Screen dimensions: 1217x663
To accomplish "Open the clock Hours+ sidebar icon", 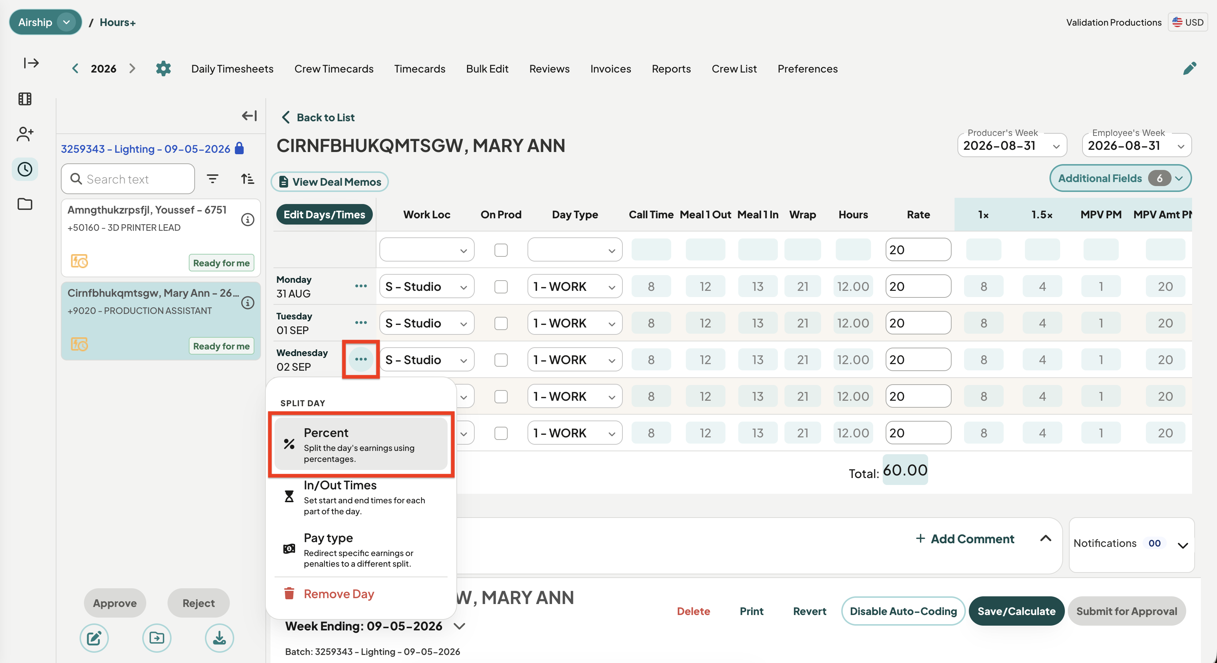I will point(25,169).
